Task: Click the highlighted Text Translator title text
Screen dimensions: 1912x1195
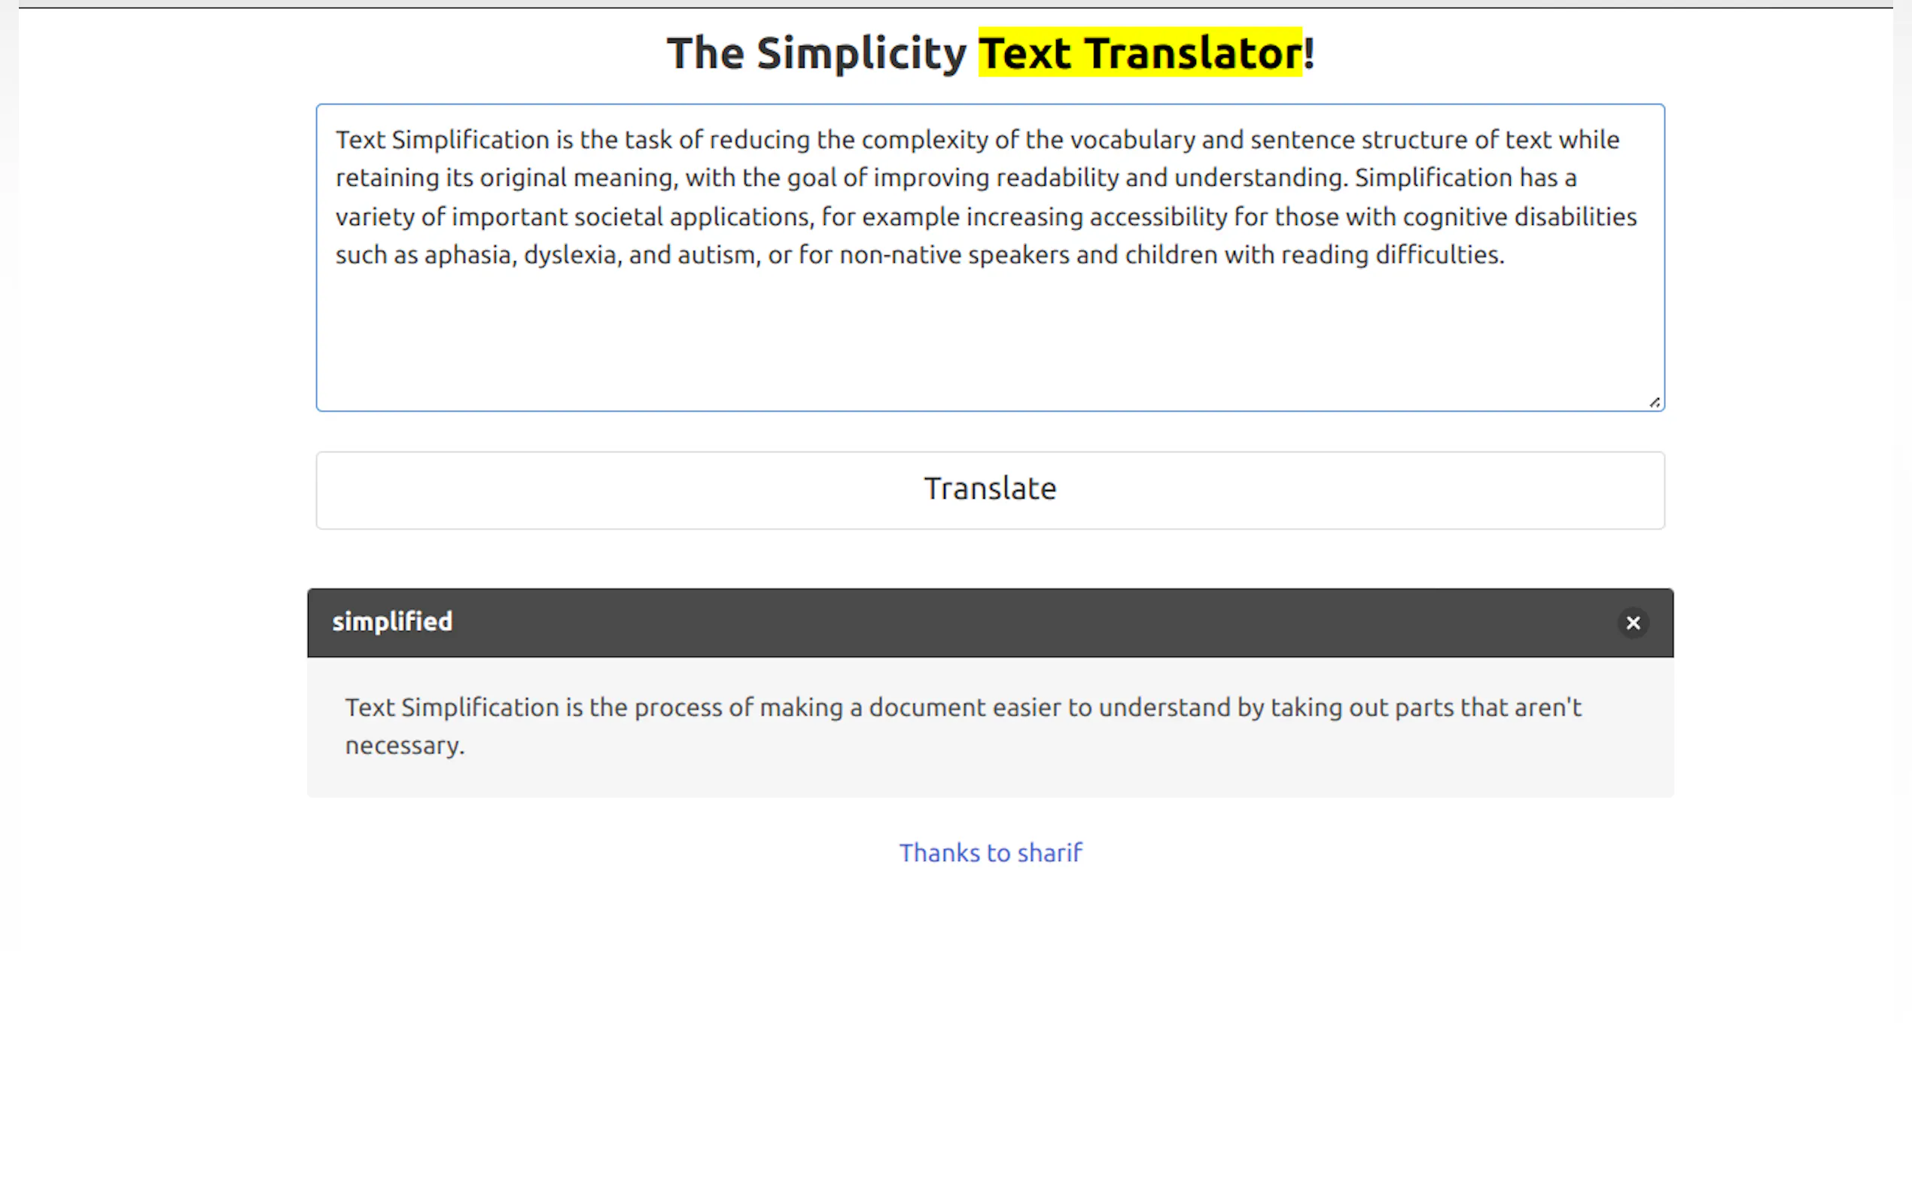Action: tap(1139, 53)
